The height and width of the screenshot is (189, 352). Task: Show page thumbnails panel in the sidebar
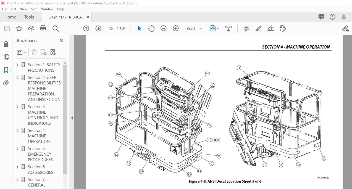point(6,57)
